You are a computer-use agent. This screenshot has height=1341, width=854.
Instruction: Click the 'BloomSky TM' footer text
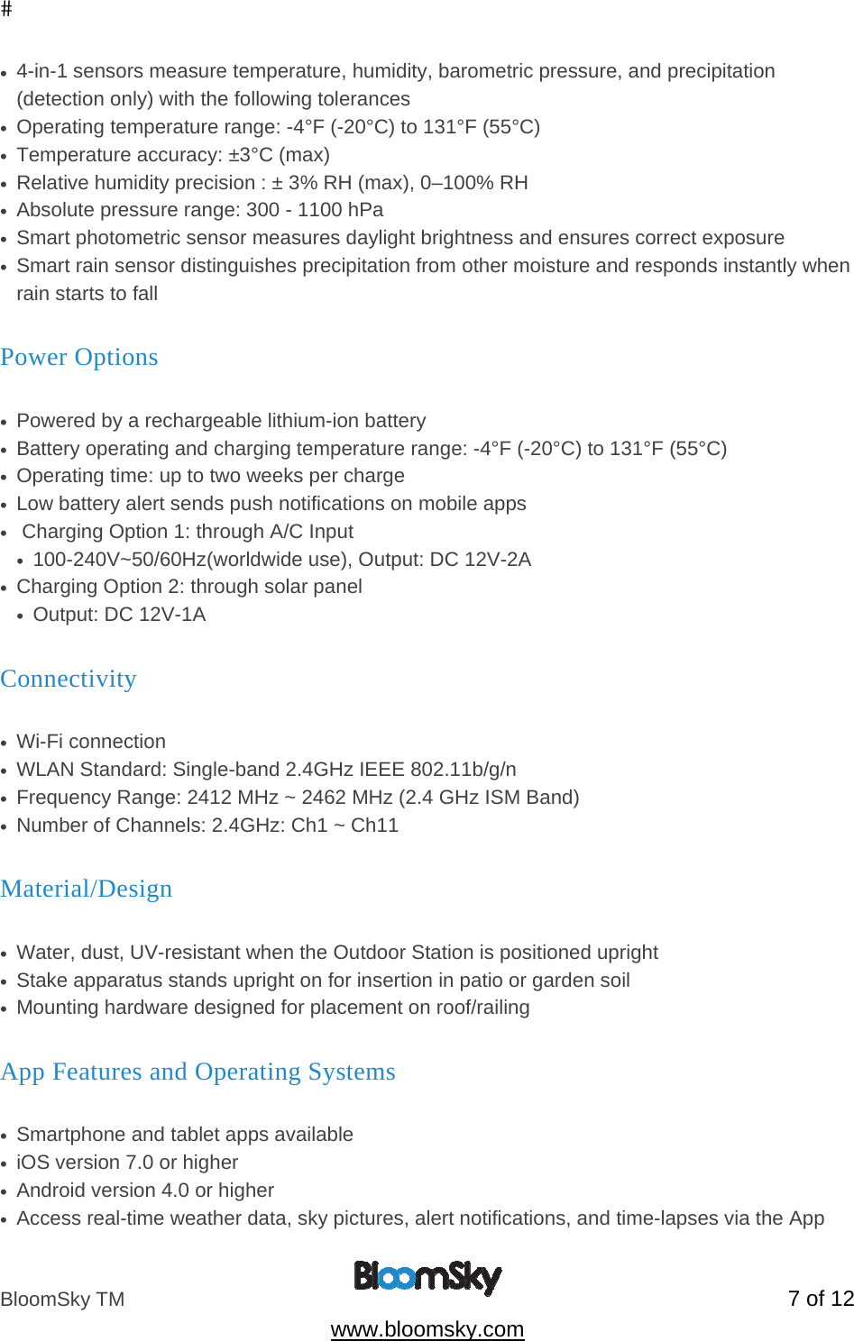point(62,1300)
